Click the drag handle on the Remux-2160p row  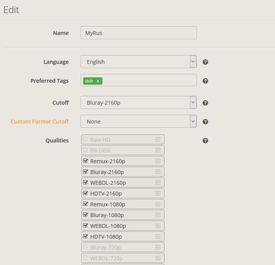(158, 161)
